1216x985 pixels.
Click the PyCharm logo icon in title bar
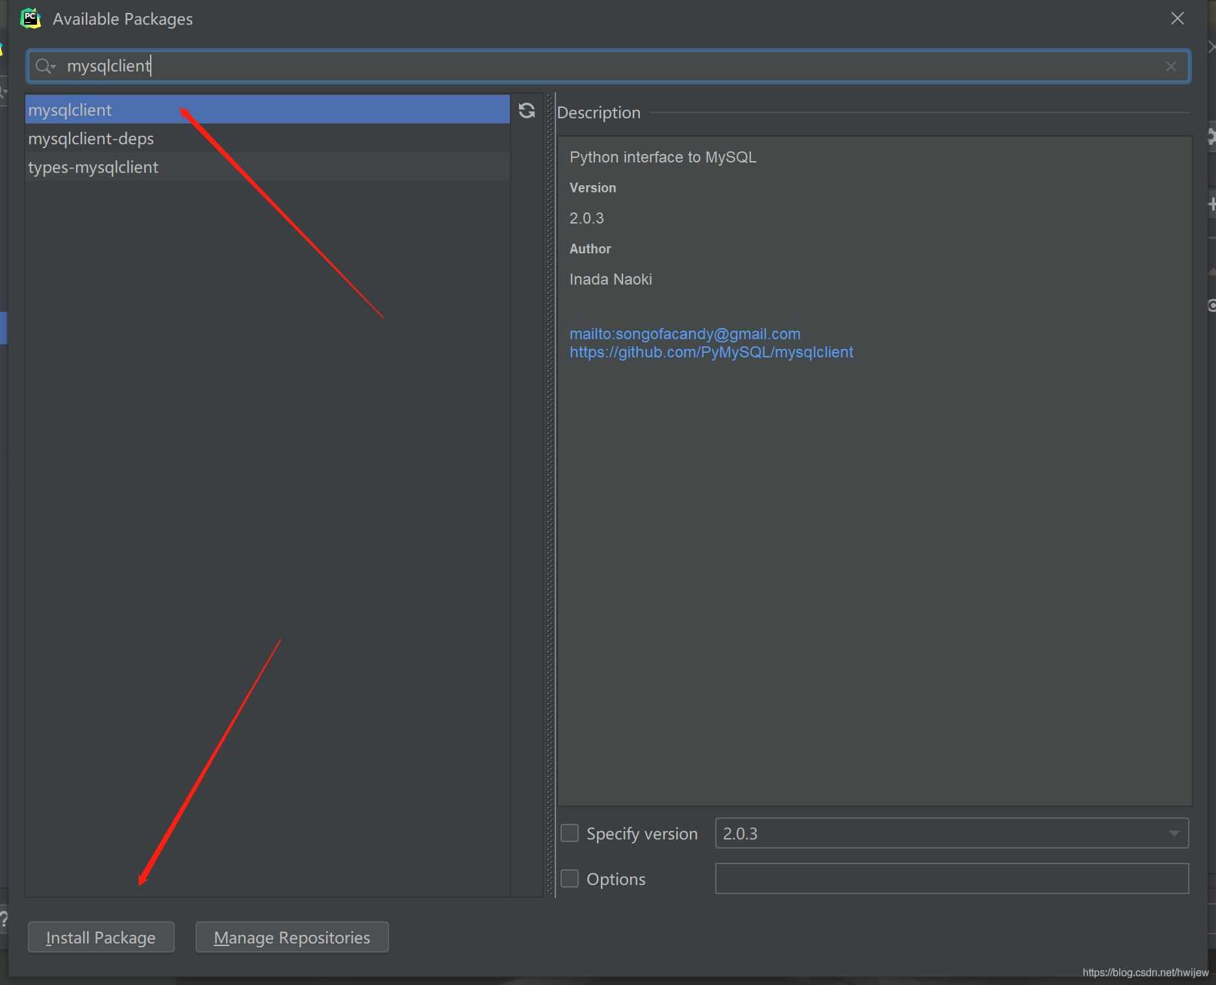pyautogui.click(x=31, y=19)
